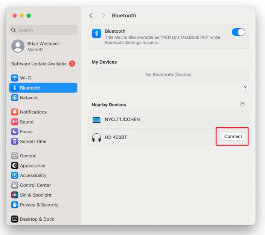Screen dimensions: 265x235
Task: Go forward with the right chevron
Action: pyautogui.click(x=103, y=15)
